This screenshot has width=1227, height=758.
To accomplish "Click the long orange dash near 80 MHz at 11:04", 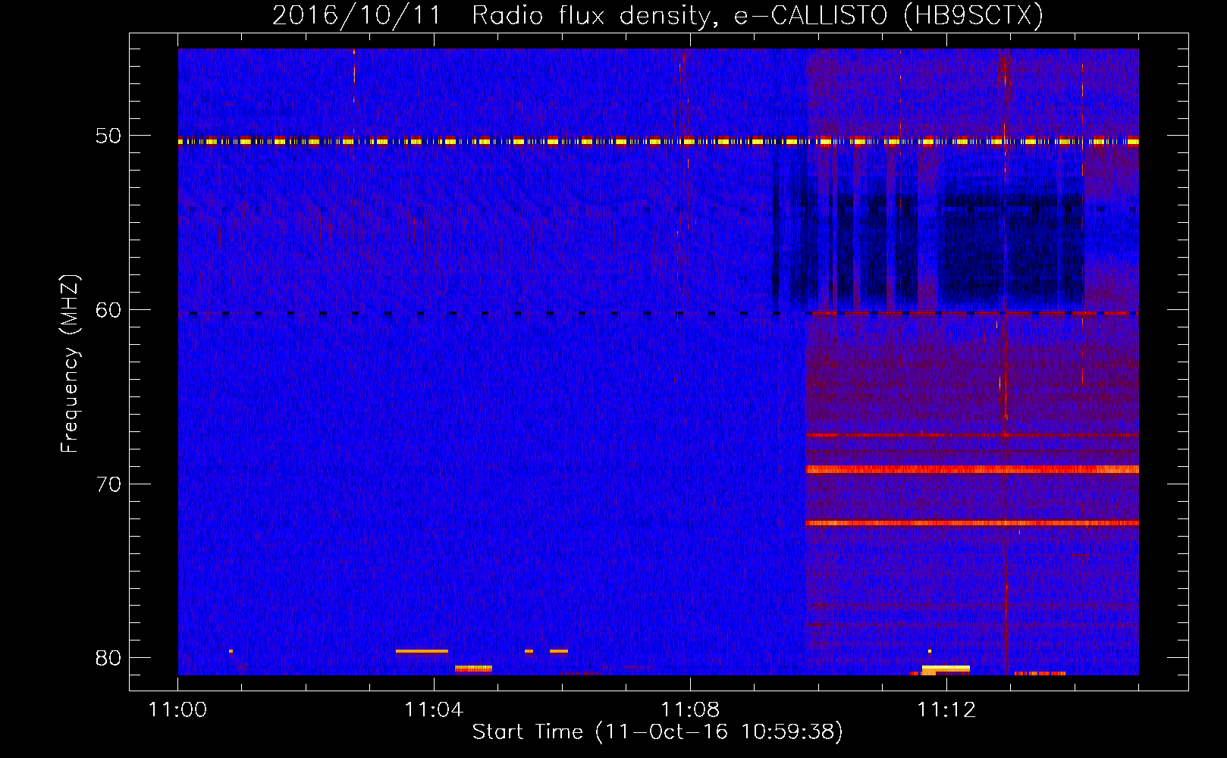I will [x=422, y=651].
